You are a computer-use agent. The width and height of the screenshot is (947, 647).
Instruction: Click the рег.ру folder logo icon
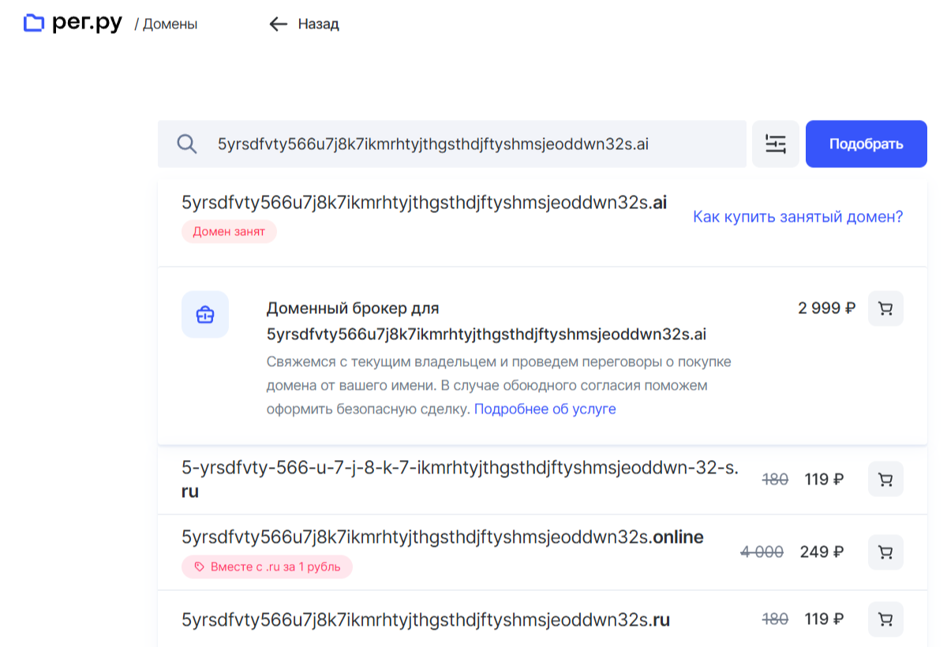(x=34, y=24)
